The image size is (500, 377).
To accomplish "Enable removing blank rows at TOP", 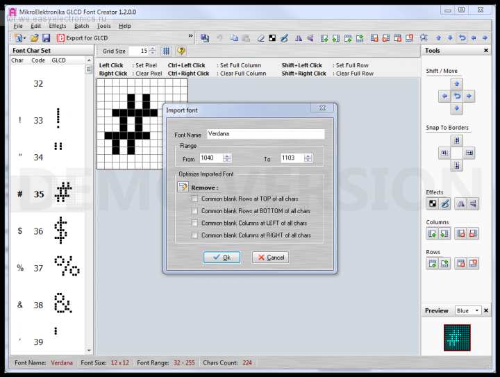I will pos(195,199).
